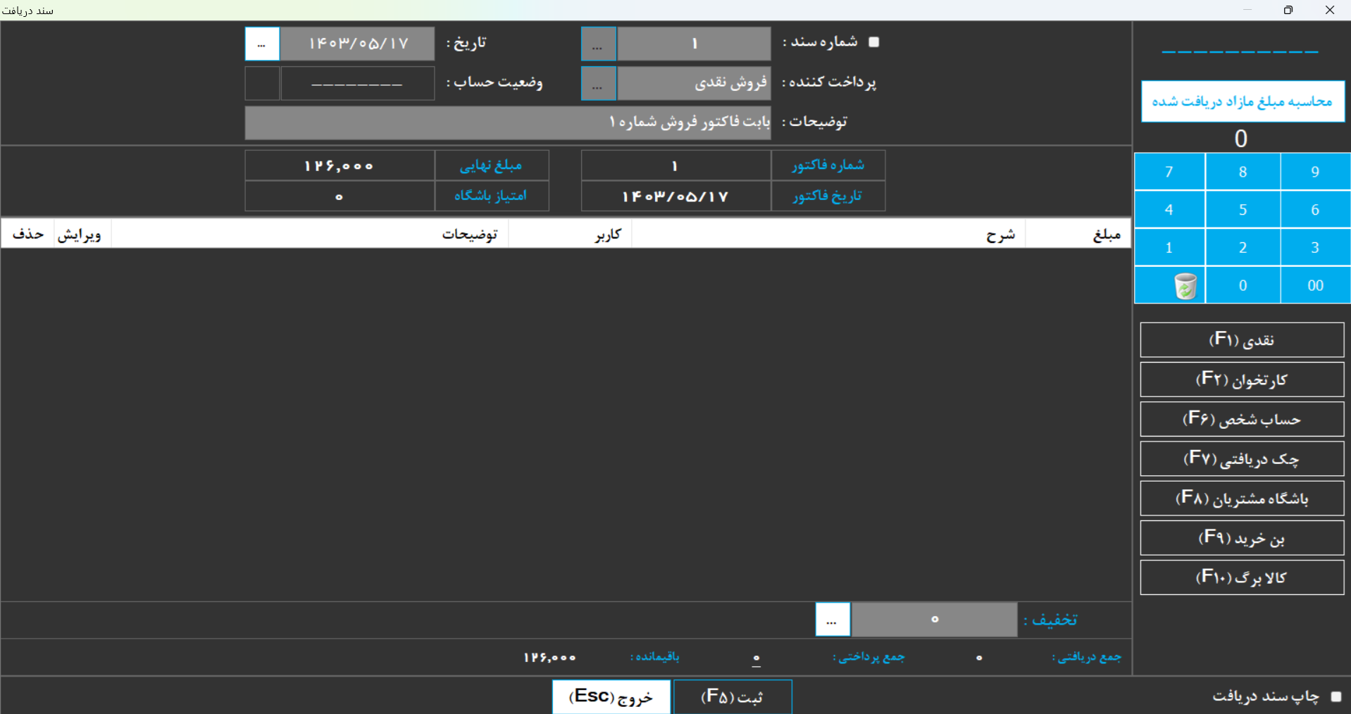Open the lookup button next to شماره سند
Viewport: 1351px width, 714px height.
click(x=598, y=44)
